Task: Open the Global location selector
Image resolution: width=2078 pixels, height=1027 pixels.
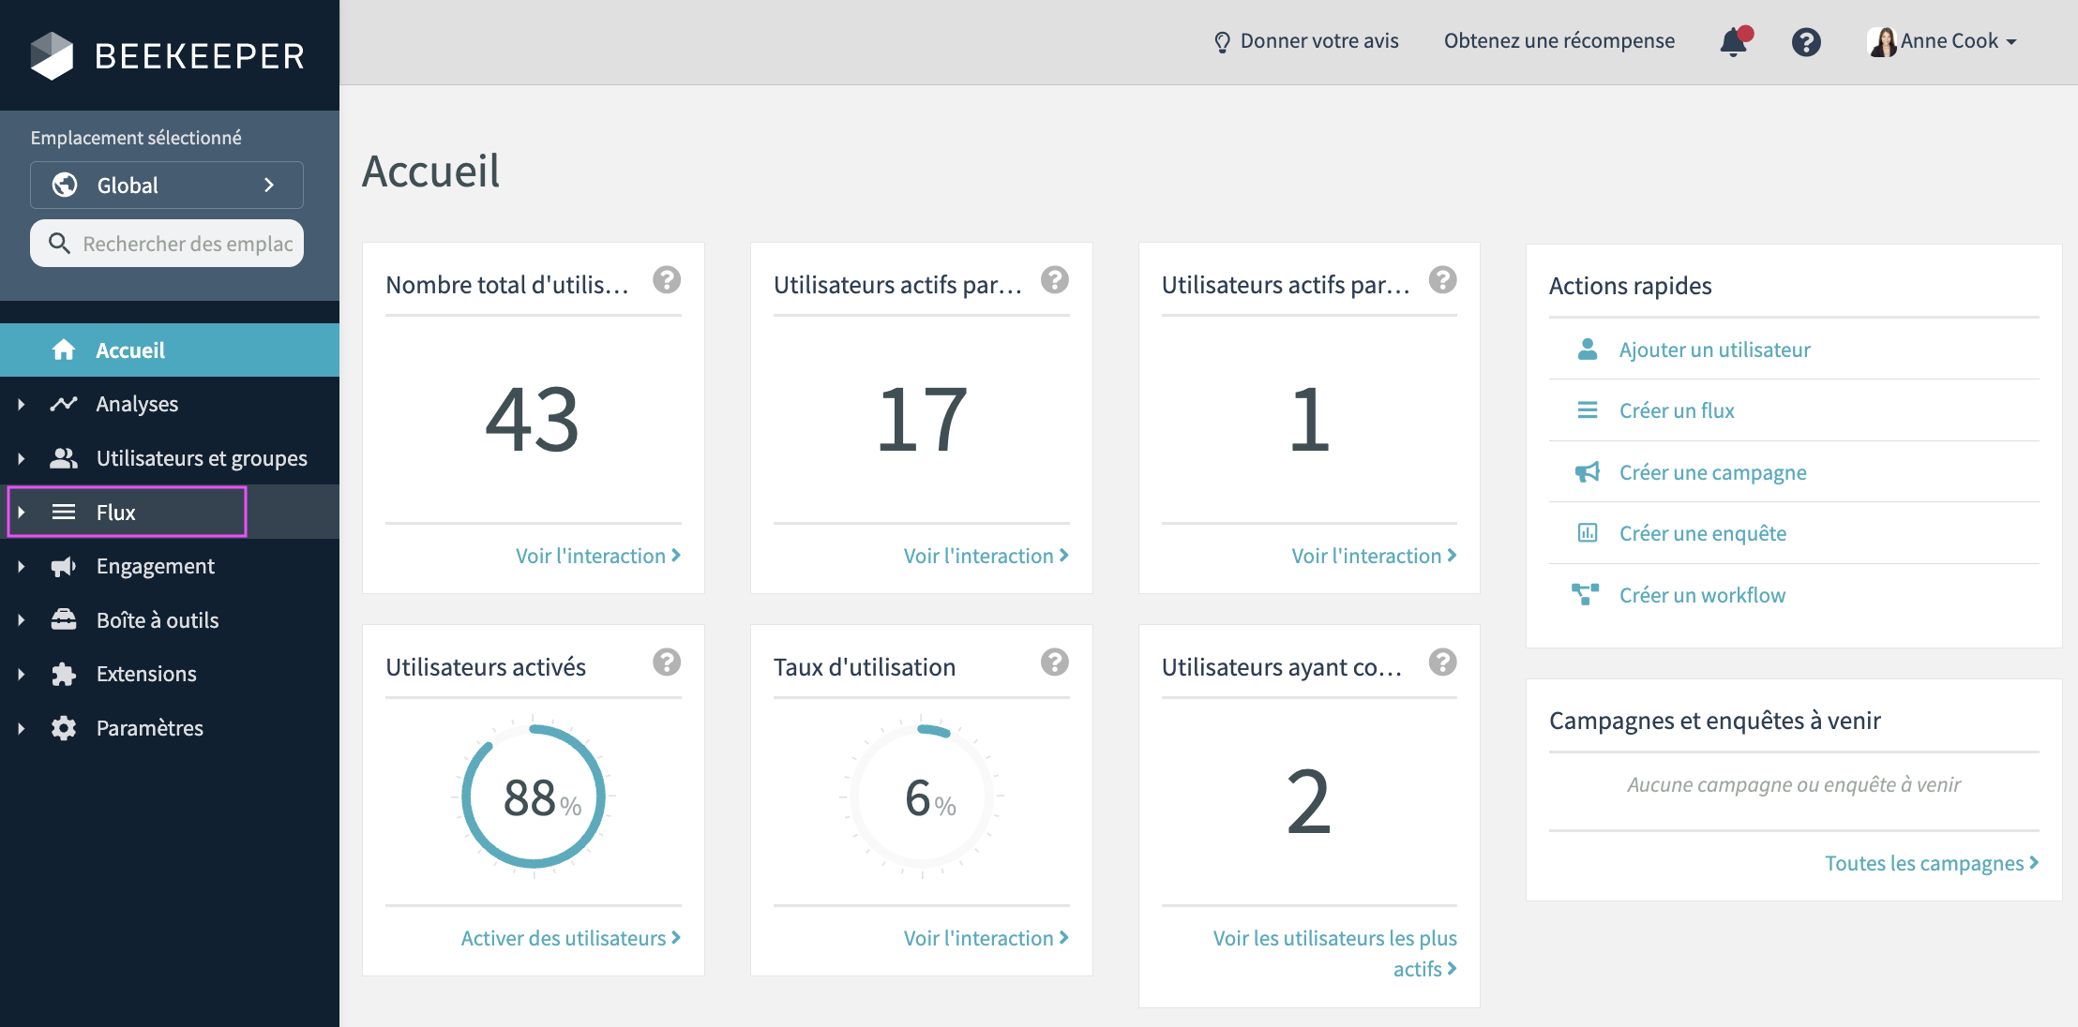Action: coord(167,185)
